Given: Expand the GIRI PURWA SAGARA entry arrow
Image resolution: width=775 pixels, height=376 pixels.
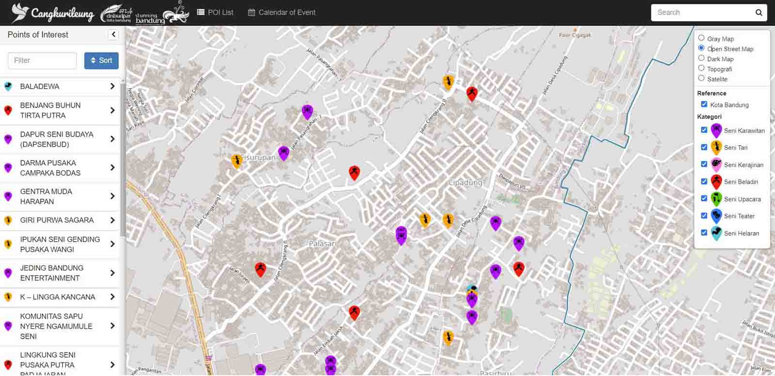Looking at the screenshot, I should (x=112, y=220).
